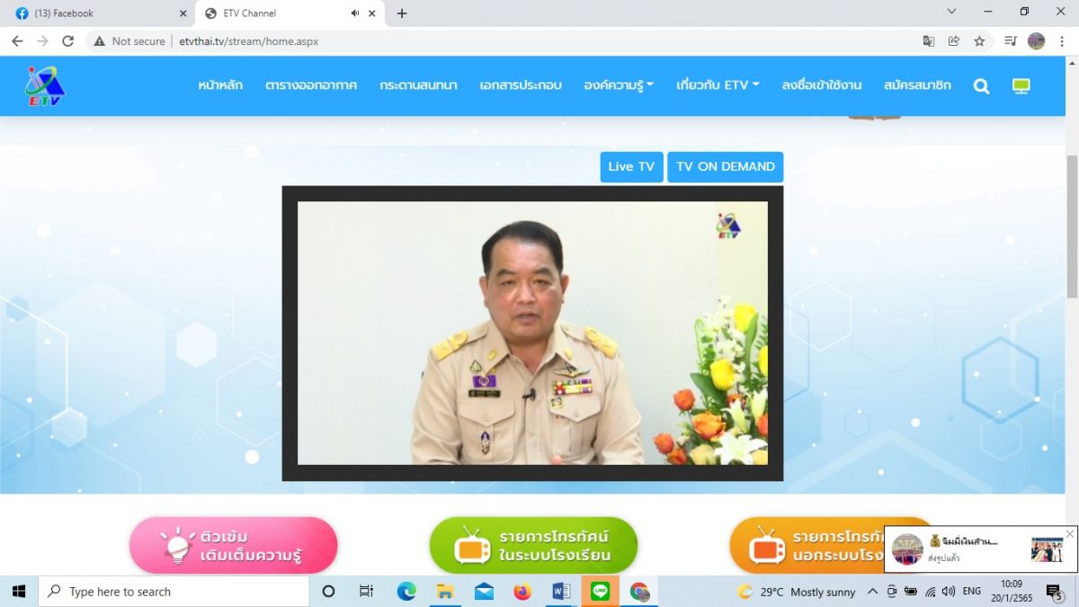The width and height of the screenshot is (1079, 607).
Task: Reload the page
Action: (67, 41)
